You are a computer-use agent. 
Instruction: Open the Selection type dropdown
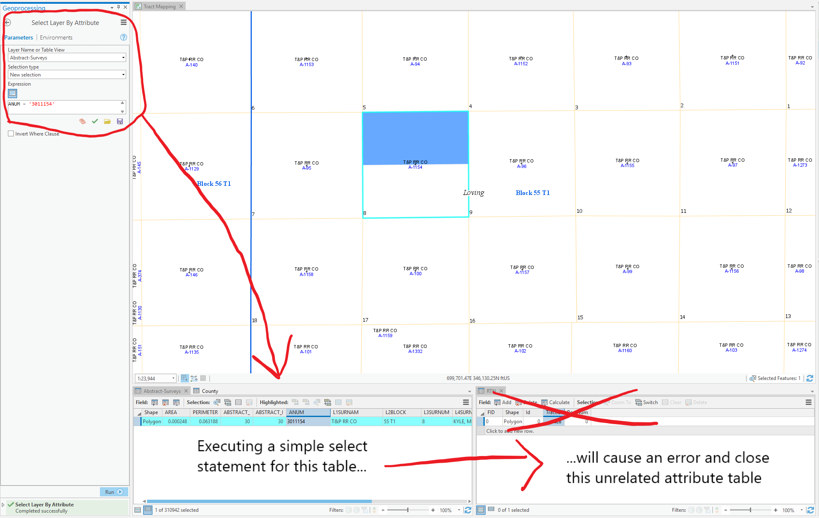coord(123,75)
